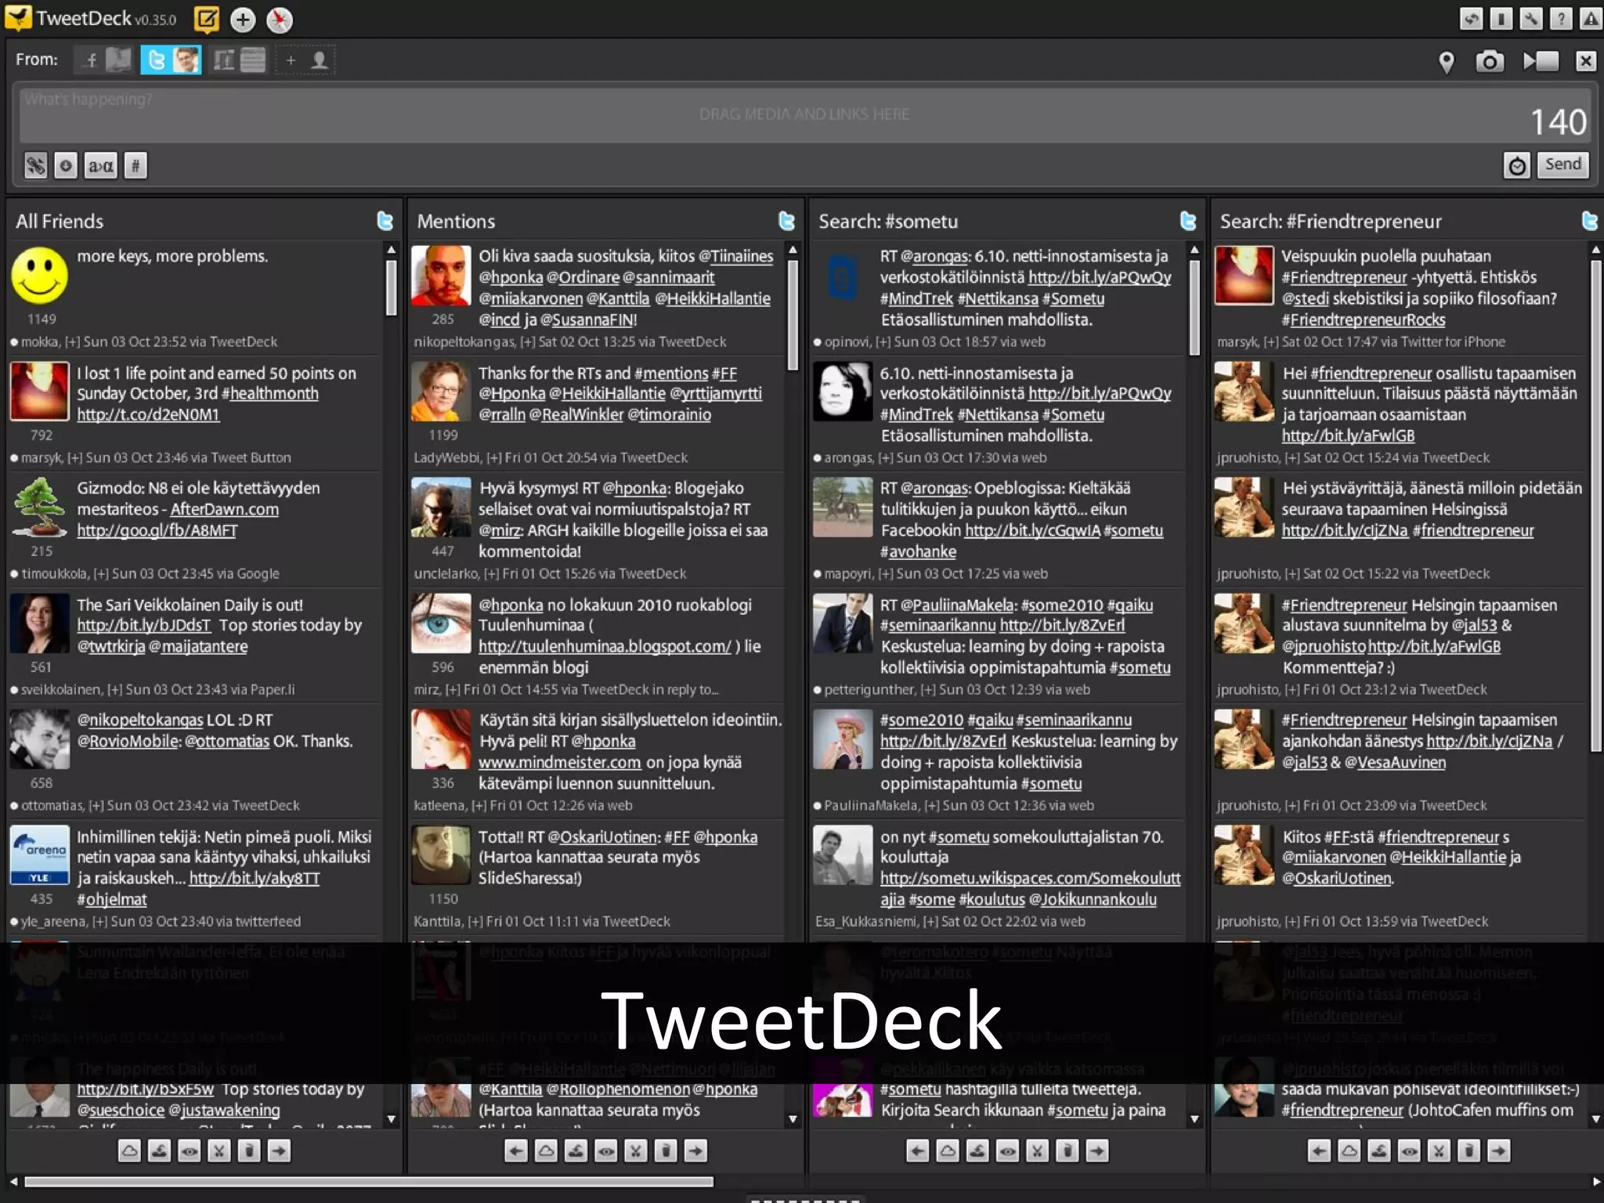Screen dimensions: 1604x1203
Task: Click the horizontal scrollbar at the bottom
Action: click(369, 1181)
